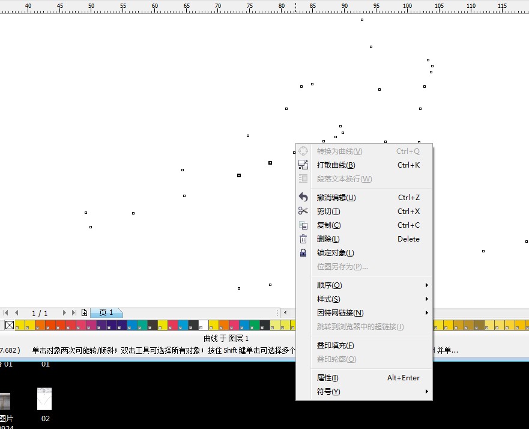Choose 剪切 (Cut) in the context menu

[364, 211]
